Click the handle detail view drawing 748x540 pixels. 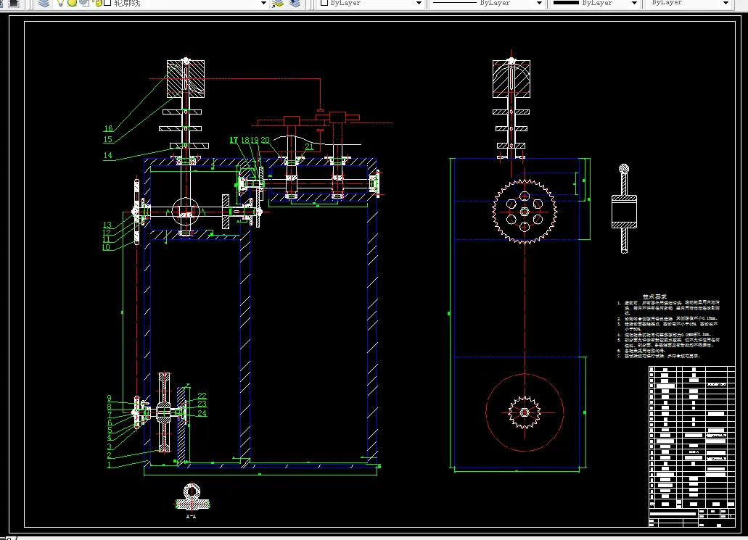(624, 208)
